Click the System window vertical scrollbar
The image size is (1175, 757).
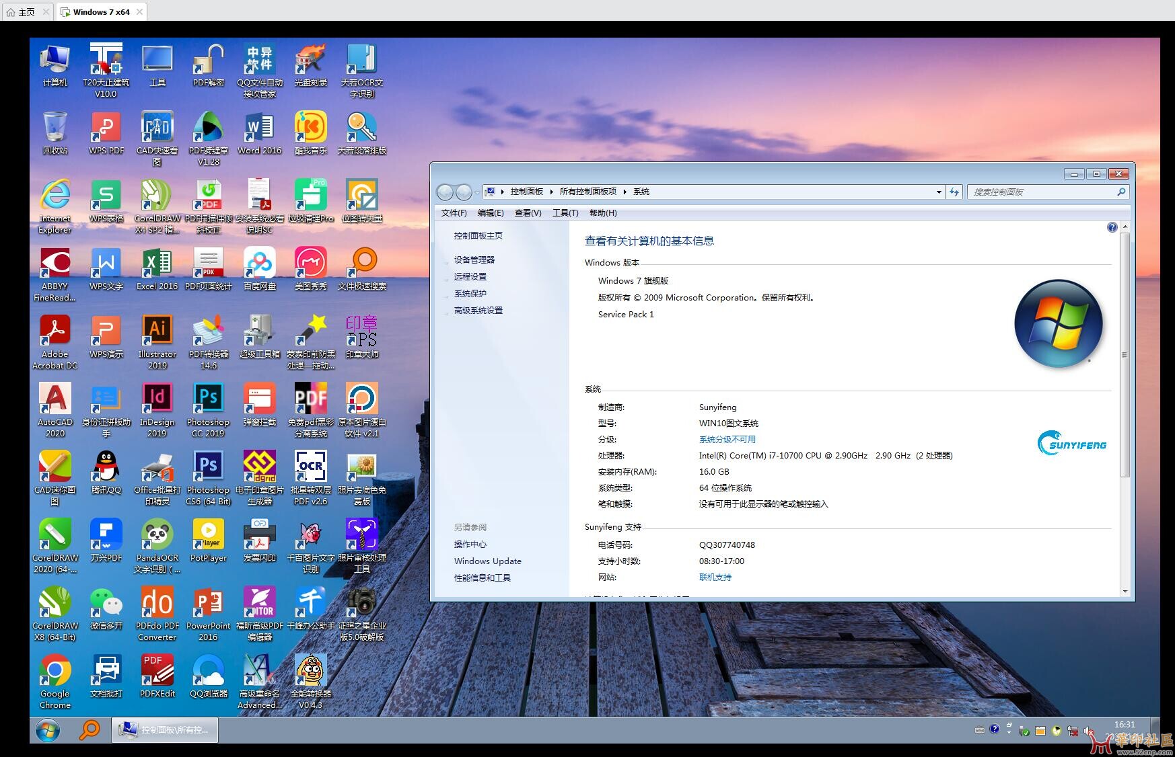[1125, 355]
